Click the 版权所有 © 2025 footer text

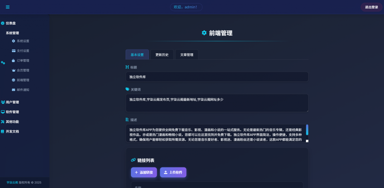[x=30, y=183]
